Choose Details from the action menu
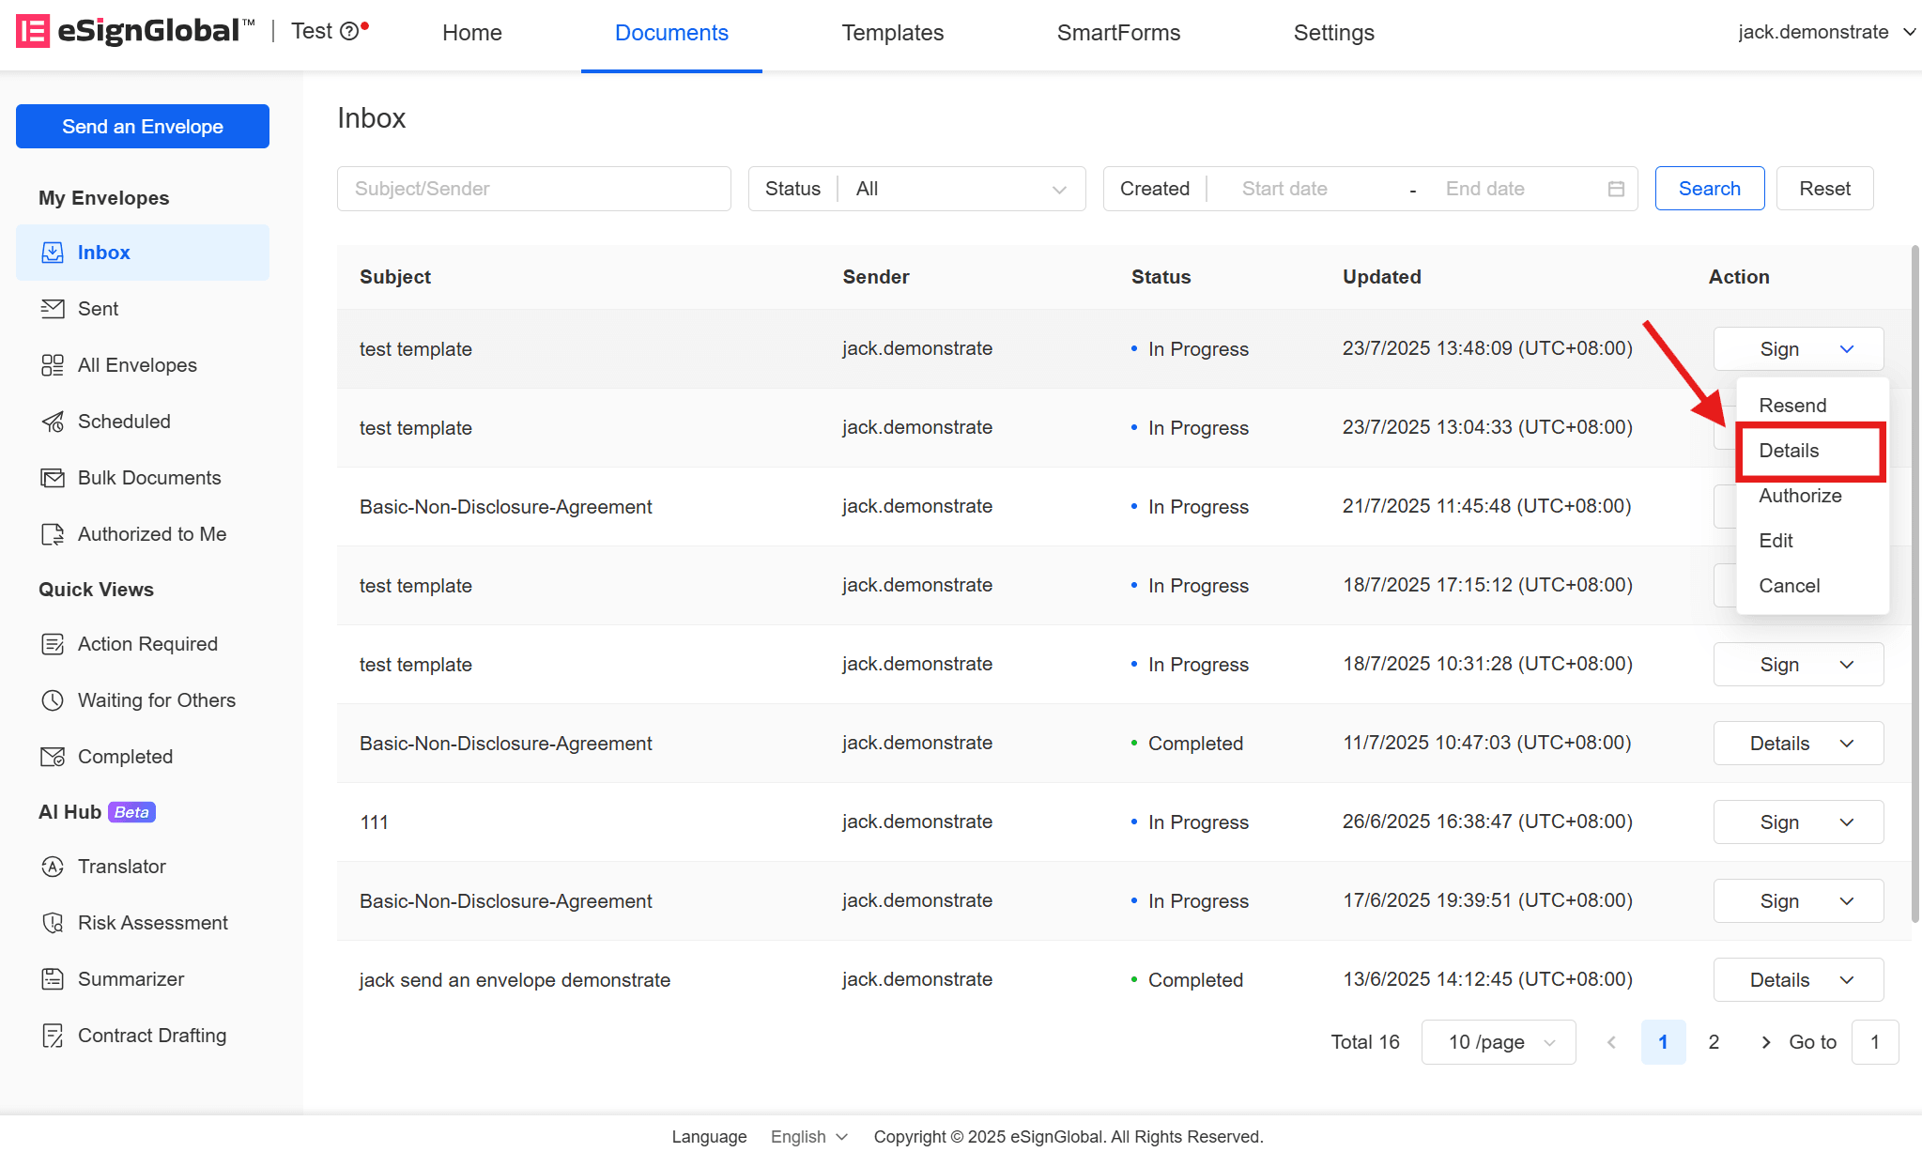This screenshot has width=1922, height=1152. (1812, 451)
